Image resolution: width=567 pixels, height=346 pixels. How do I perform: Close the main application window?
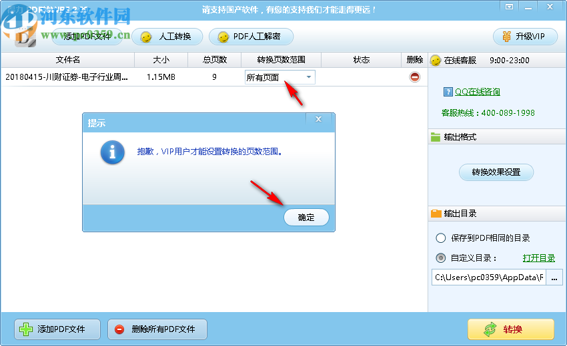[x=550, y=7]
